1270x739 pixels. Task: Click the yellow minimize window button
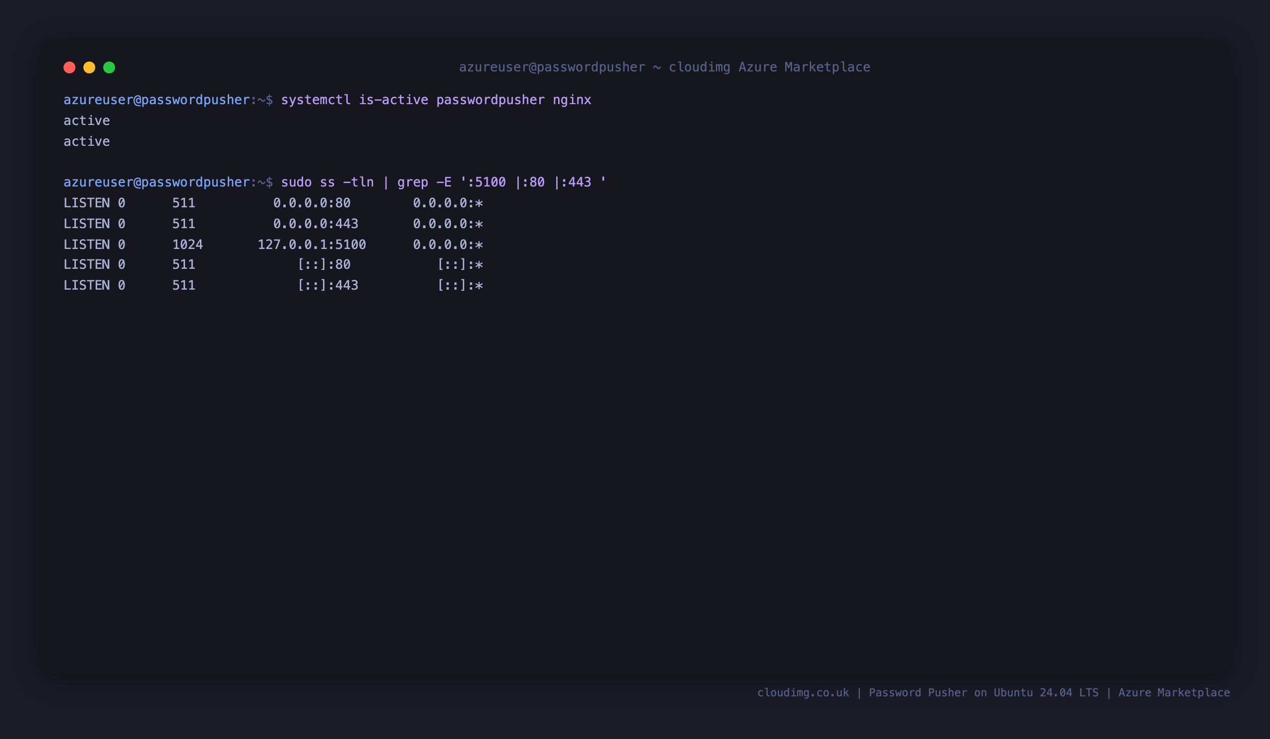89,67
